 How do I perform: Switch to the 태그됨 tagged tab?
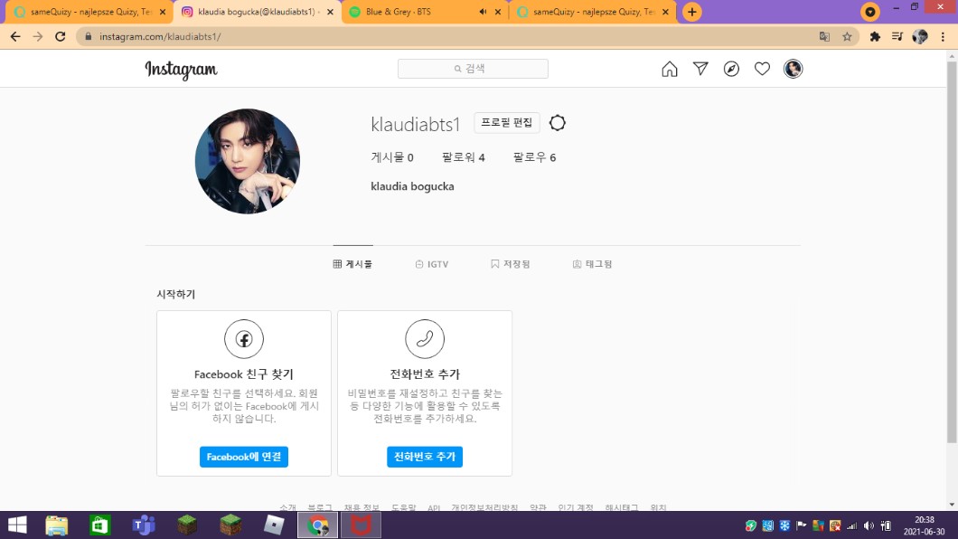click(x=592, y=264)
